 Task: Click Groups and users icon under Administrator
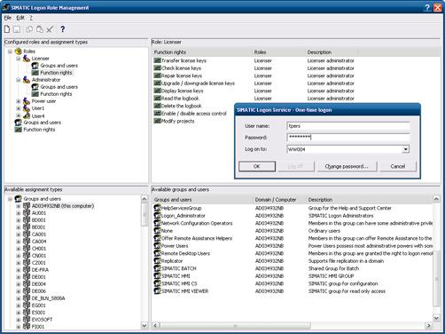[x=35, y=87]
